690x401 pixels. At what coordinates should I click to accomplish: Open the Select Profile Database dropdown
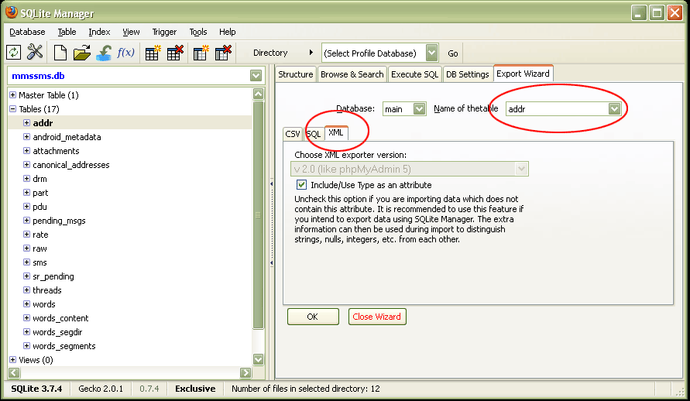(x=431, y=53)
